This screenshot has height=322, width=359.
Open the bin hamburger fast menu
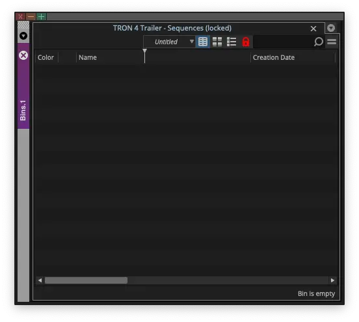click(x=332, y=42)
